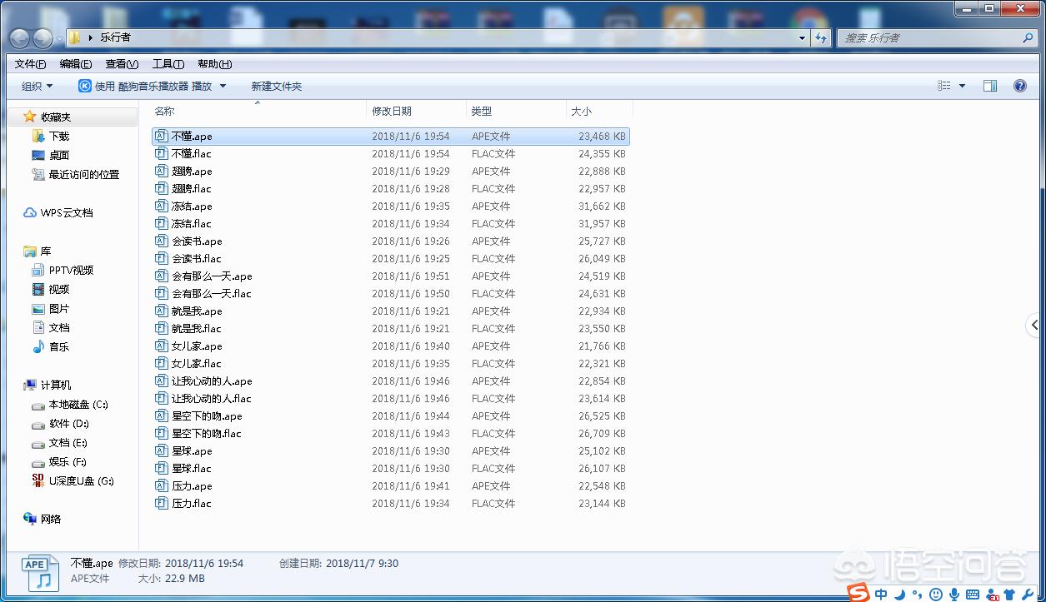Click the U深度U盘 SD drive icon
This screenshot has height=602, width=1046.
click(38, 480)
